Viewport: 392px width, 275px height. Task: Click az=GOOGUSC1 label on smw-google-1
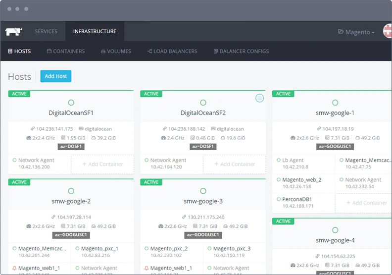click(x=335, y=147)
